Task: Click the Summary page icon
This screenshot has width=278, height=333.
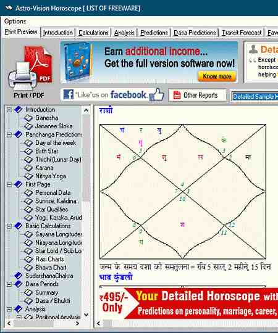Action: 28,292
